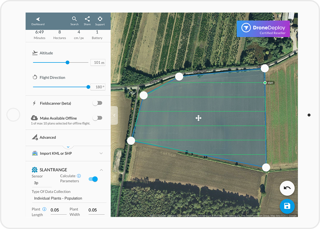
Task: Expand panel with blue down chevron
Action: click(68, 147)
